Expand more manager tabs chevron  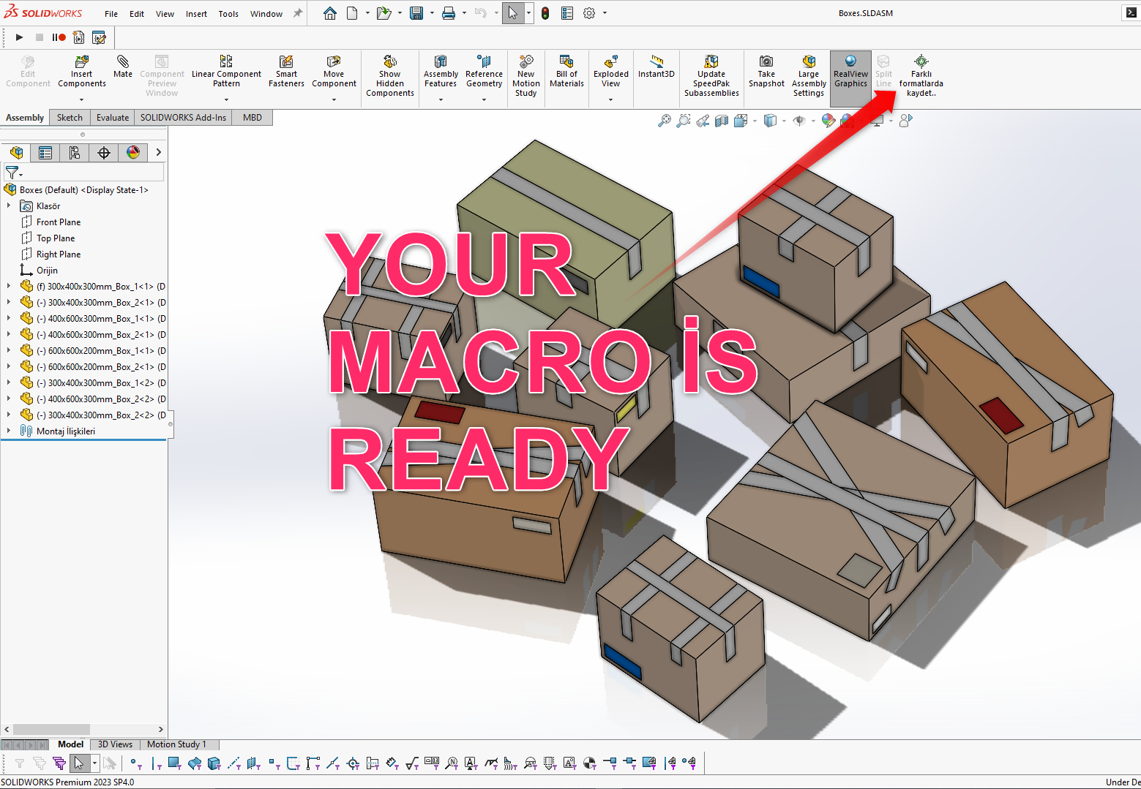click(x=158, y=152)
